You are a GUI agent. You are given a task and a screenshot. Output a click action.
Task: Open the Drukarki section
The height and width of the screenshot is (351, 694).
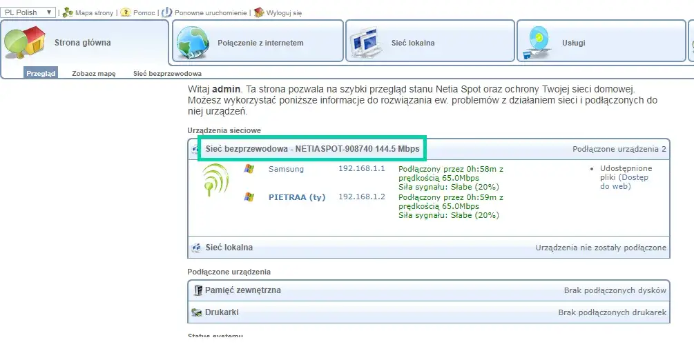(222, 312)
